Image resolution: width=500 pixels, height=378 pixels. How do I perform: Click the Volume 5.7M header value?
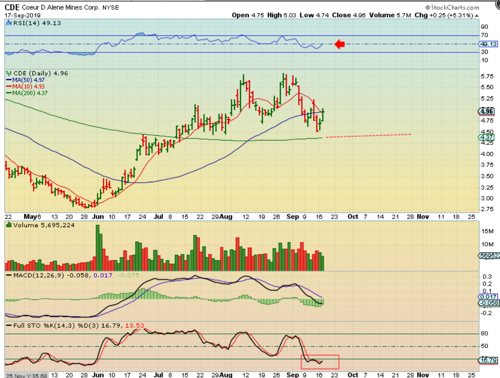pos(390,15)
